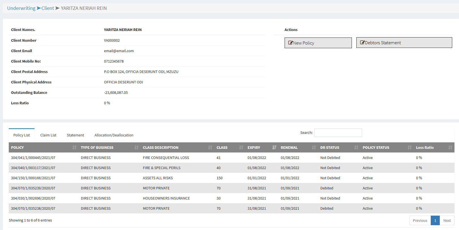This screenshot has height=230, width=459.
Task: Switch to Allocation/Deallocation tab
Action: [114, 135]
